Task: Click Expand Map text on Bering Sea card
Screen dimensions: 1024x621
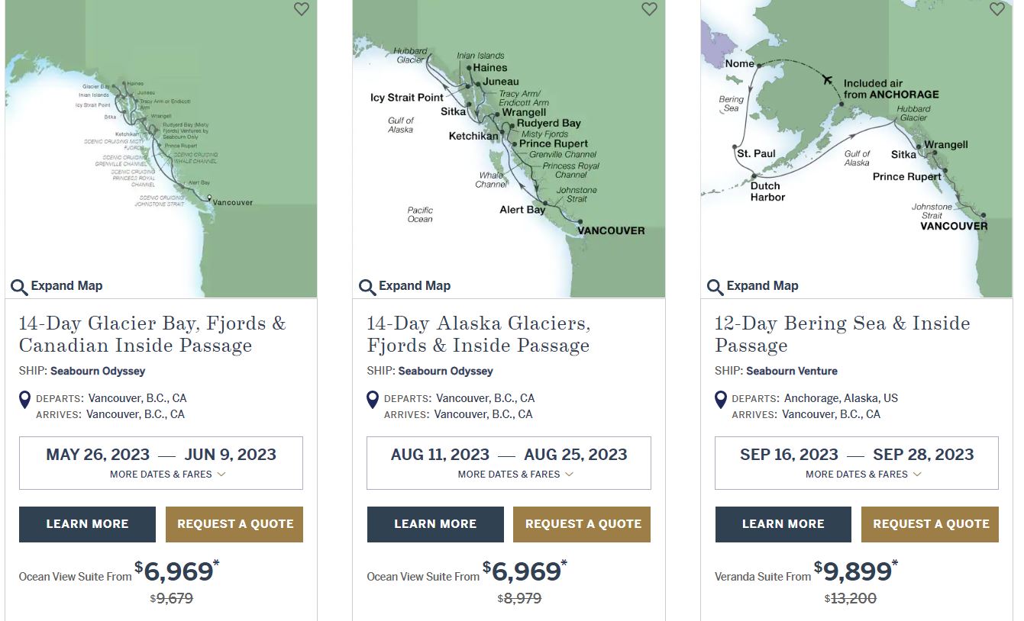Action: point(762,286)
